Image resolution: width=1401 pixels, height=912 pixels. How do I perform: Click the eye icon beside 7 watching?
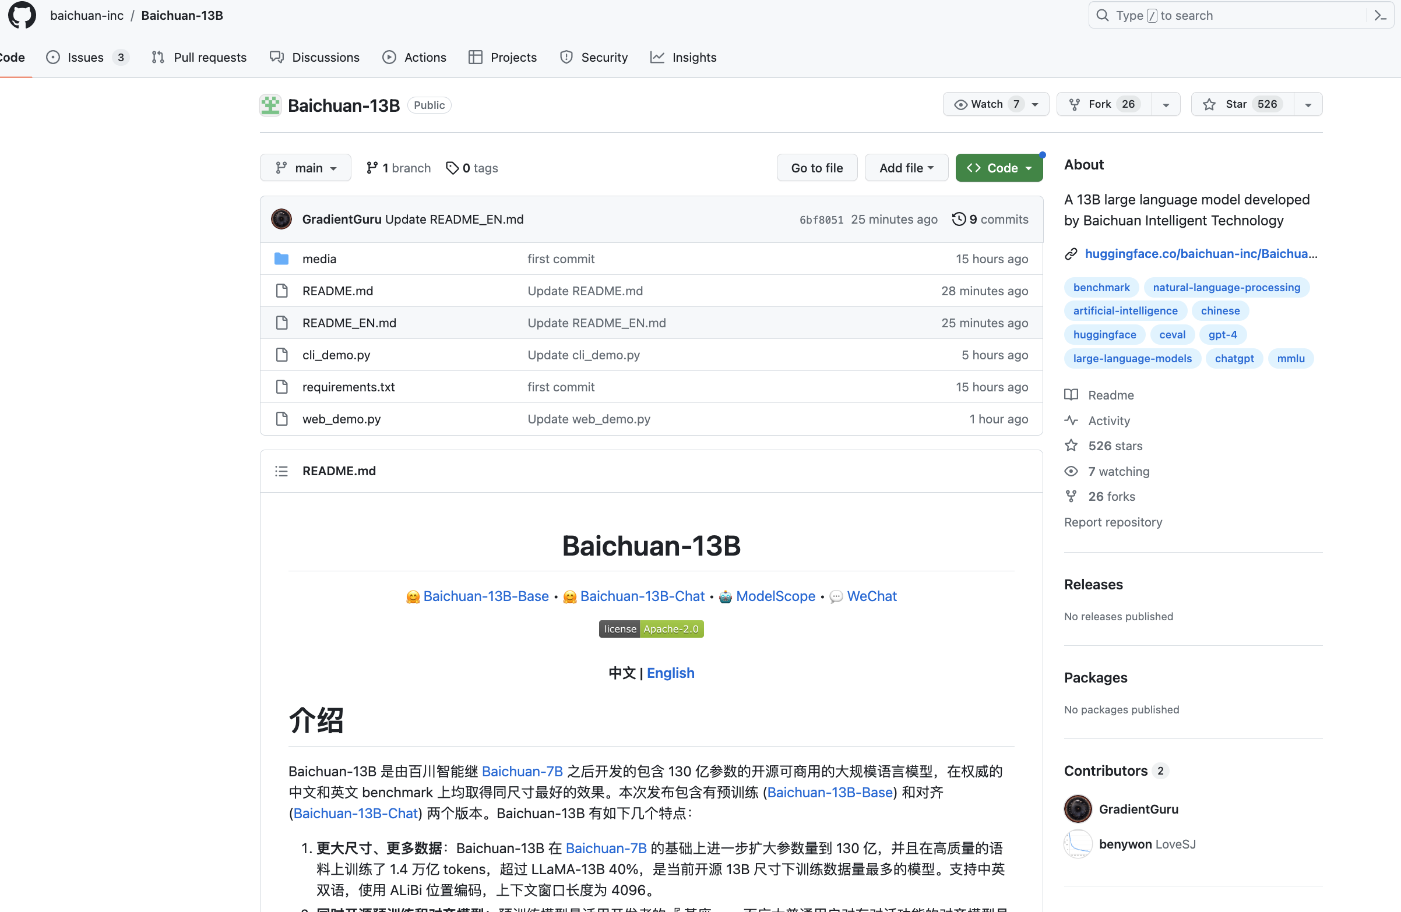(1071, 471)
